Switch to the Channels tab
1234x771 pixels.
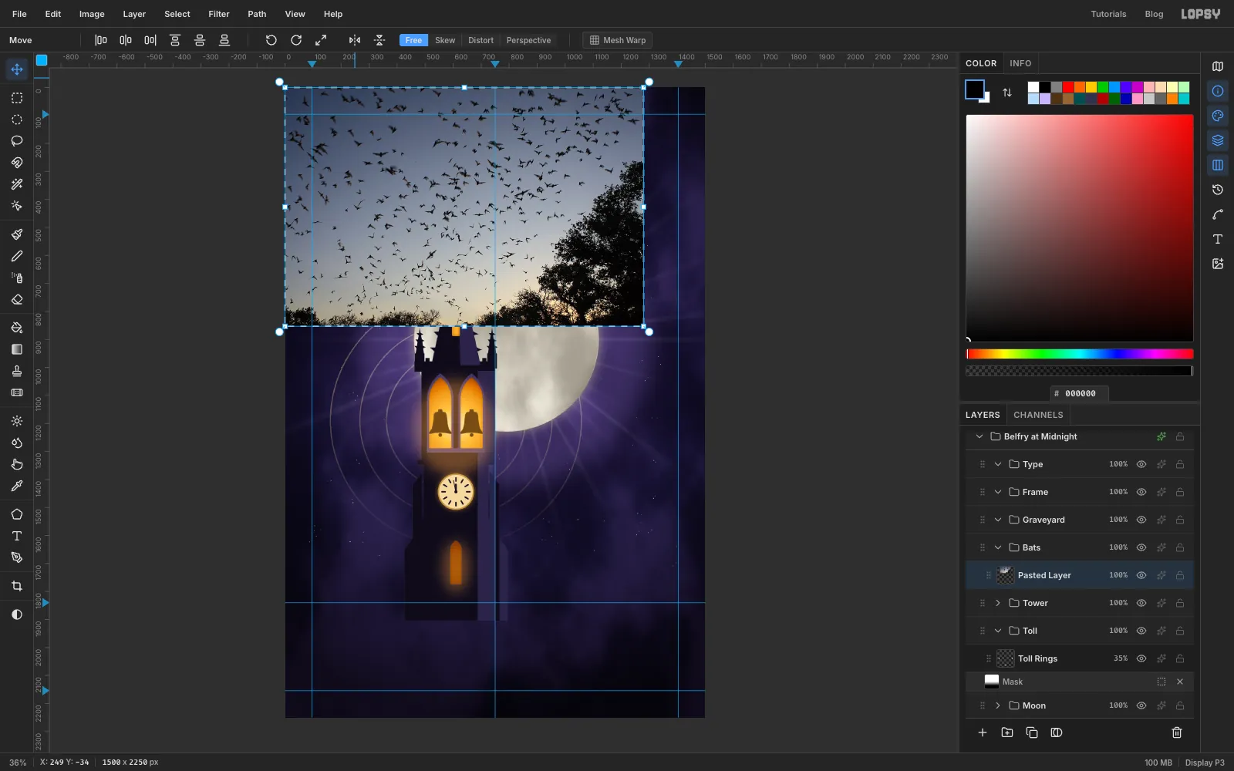[1038, 415]
